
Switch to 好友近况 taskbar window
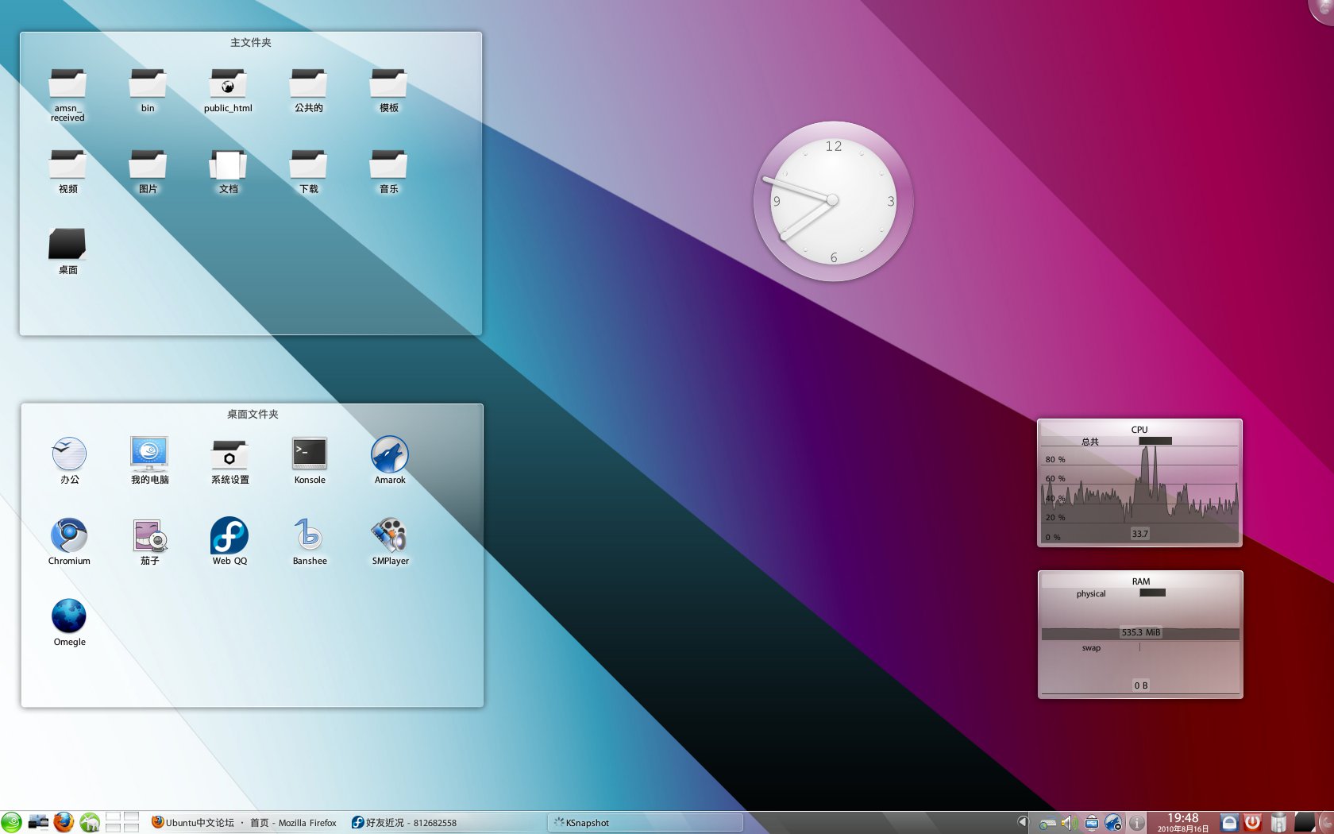[445, 823]
